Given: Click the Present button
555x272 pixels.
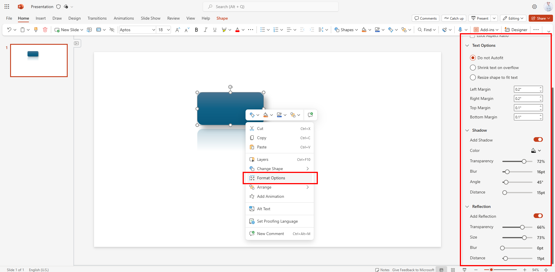Looking at the screenshot, I should click(480, 18).
